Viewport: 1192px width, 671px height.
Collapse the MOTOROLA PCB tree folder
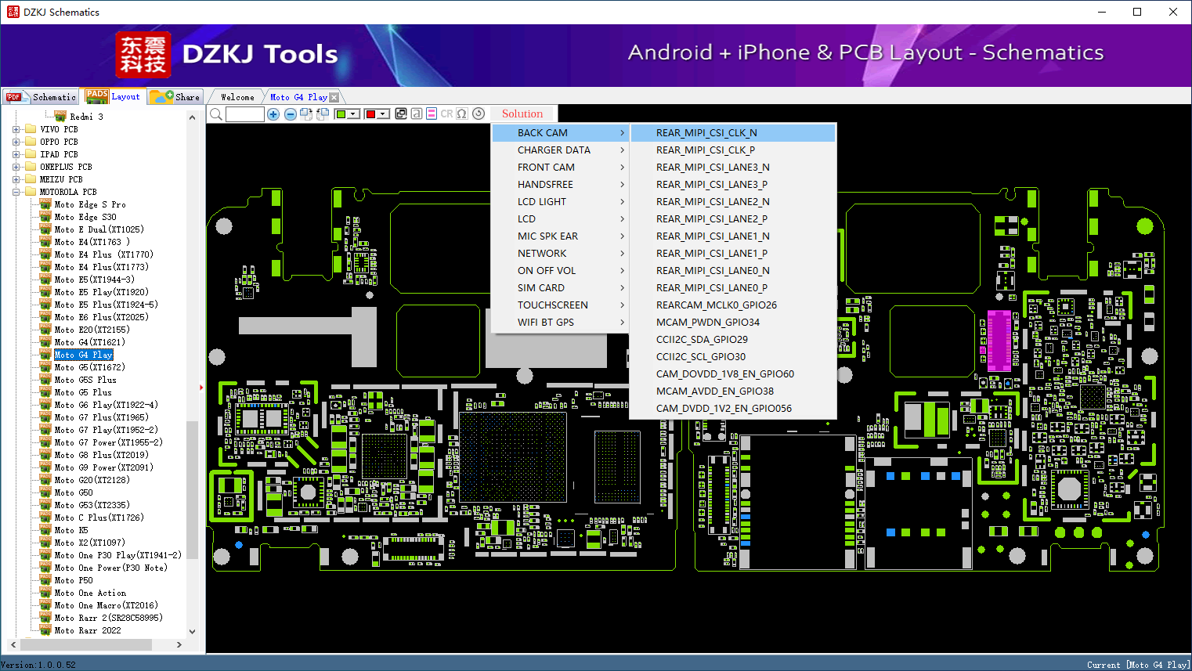pos(16,192)
